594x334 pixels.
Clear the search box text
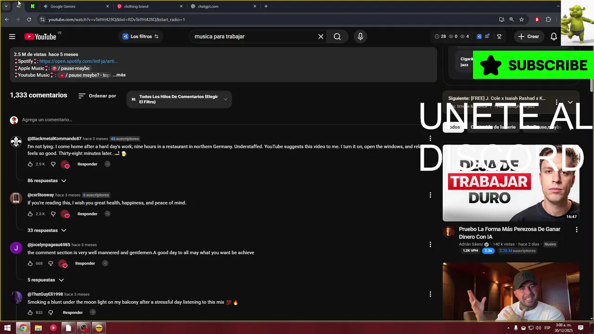[x=321, y=37]
